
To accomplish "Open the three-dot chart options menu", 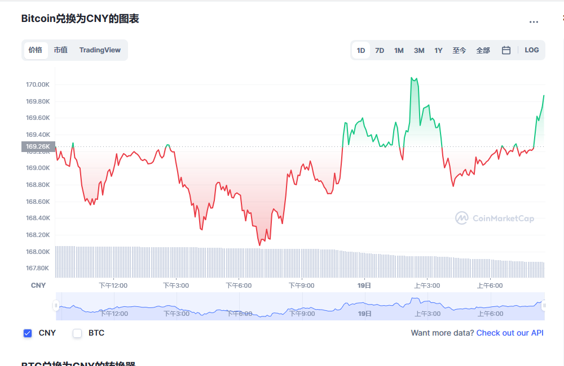I will point(534,22).
